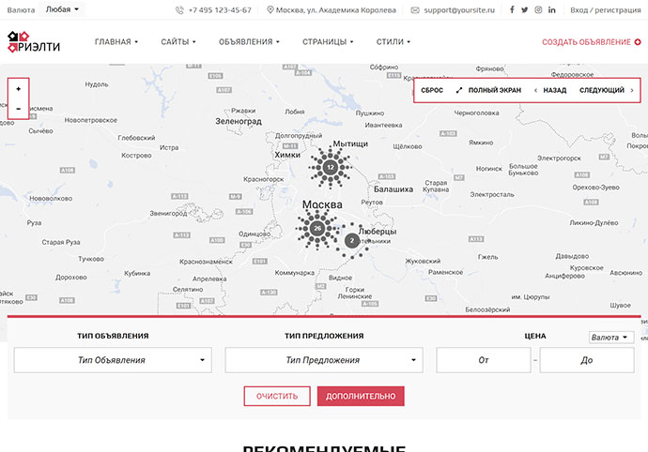Image resolution: width=648 pixels, height=452 pixels.
Task: Click the map cluster marker showing 12
Action: pyautogui.click(x=330, y=167)
